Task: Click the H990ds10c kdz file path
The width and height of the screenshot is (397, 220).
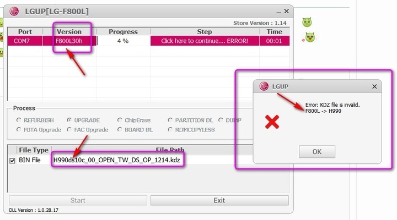Action: click(117, 160)
